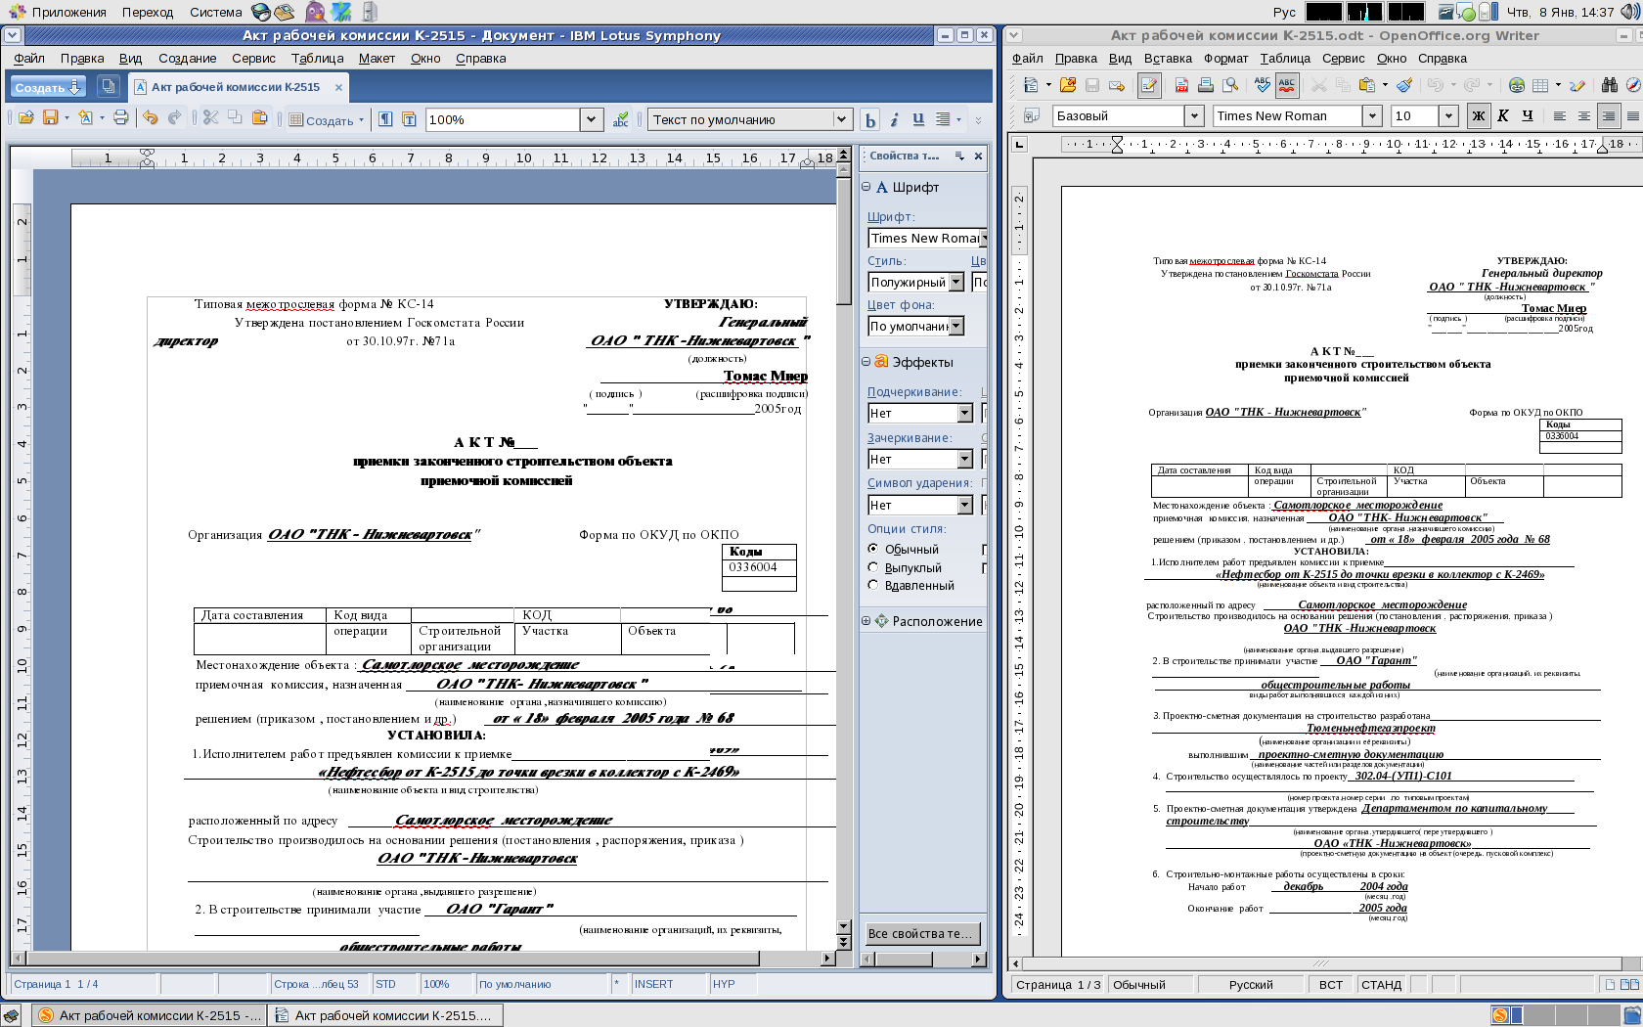Toggle Italic 'i' button in Symphony toolbar

click(x=894, y=119)
